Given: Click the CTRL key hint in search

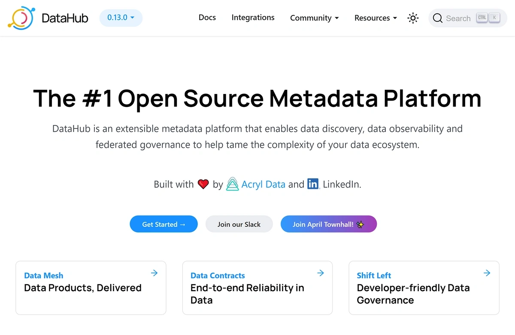Looking at the screenshot, I should [482, 18].
